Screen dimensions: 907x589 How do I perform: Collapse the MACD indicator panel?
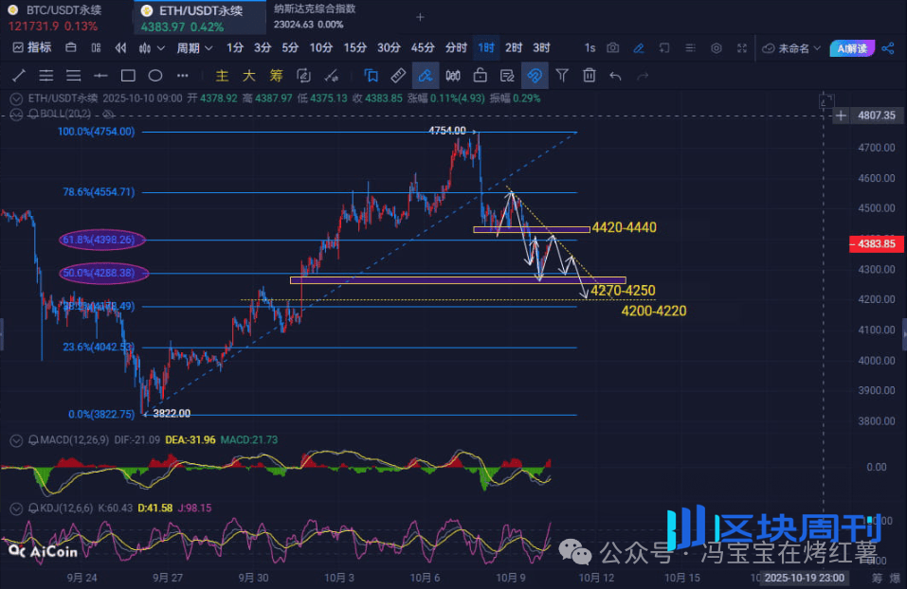coord(17,440)
